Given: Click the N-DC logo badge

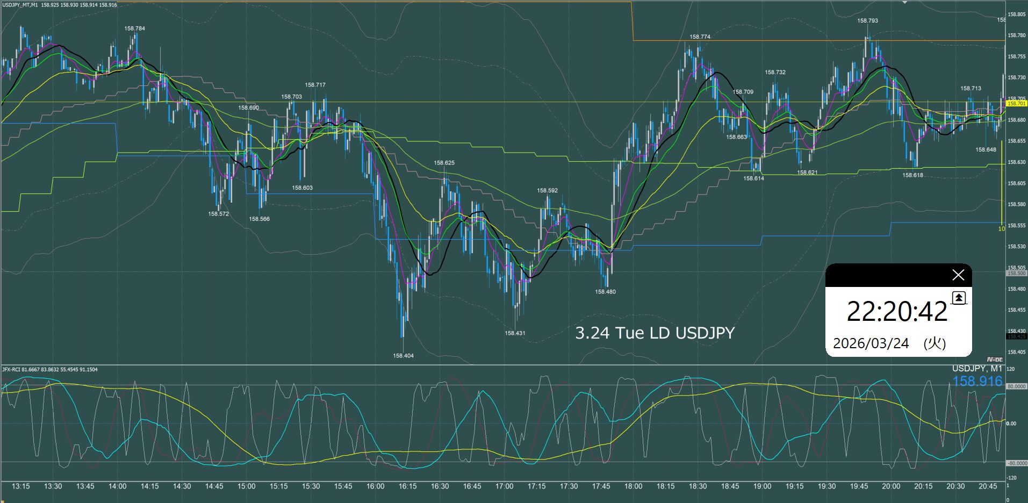Looking at the screenshot, I should (x=994, y=360).
